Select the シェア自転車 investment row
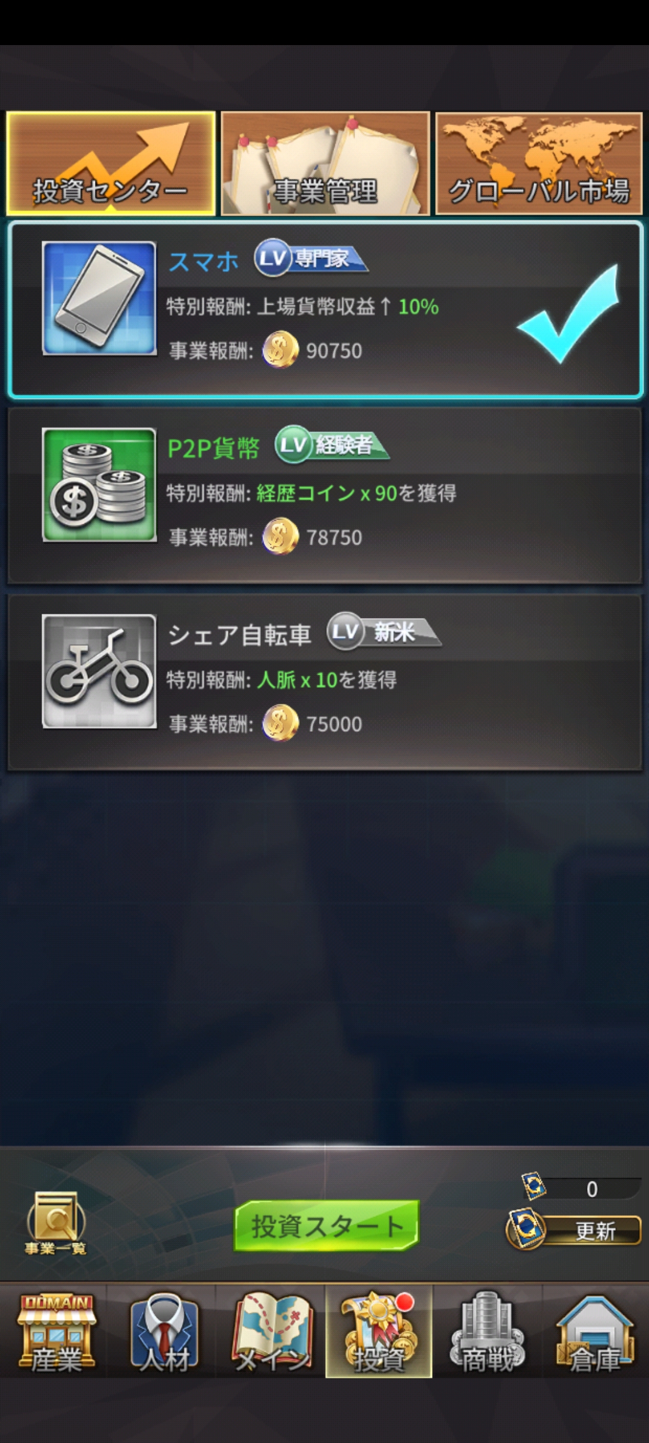649x1443 pixels. 324,682
